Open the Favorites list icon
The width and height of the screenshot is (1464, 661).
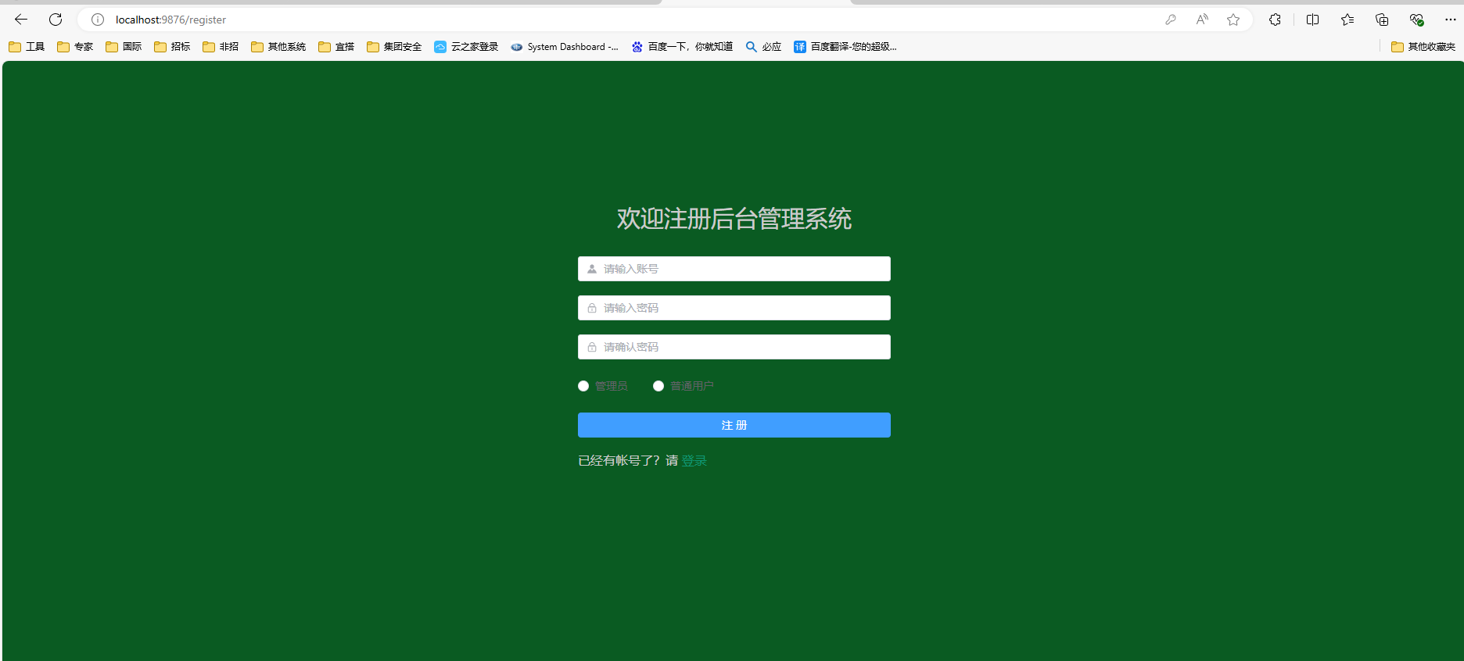(1347, 20)
